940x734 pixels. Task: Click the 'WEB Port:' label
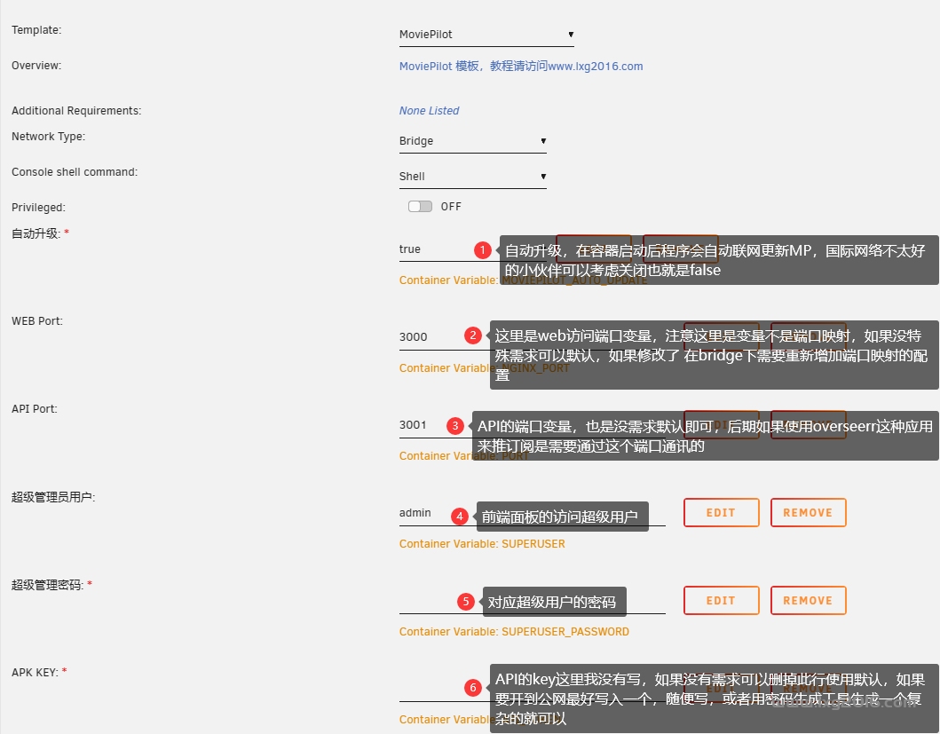tap(37, 321)
